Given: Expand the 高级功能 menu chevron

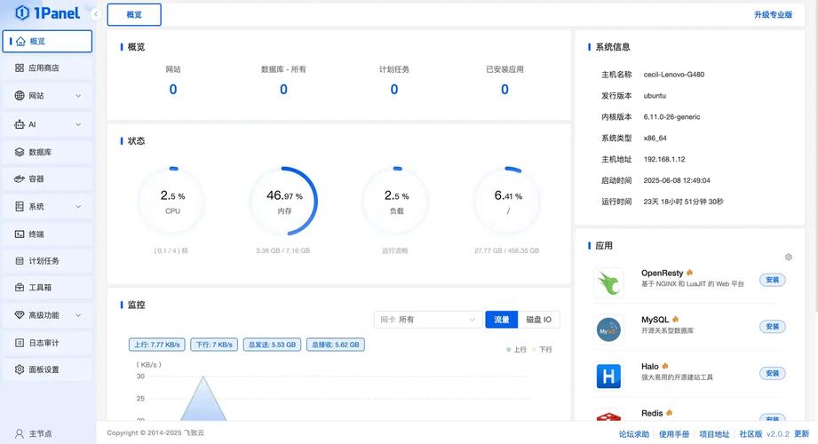Looking at the screenshot, I should pyautogui.click(x=78, y=315).
